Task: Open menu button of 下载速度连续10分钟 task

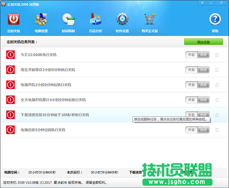Action: pos(217,115)
